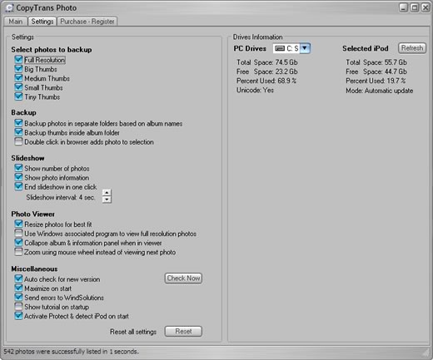Click Reset to restore all settings
This screenshot has height=360, width=433.
click(x=183, y=332)
